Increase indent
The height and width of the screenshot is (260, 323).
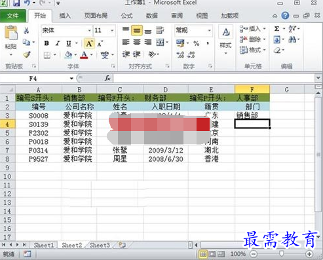(137, 54)
